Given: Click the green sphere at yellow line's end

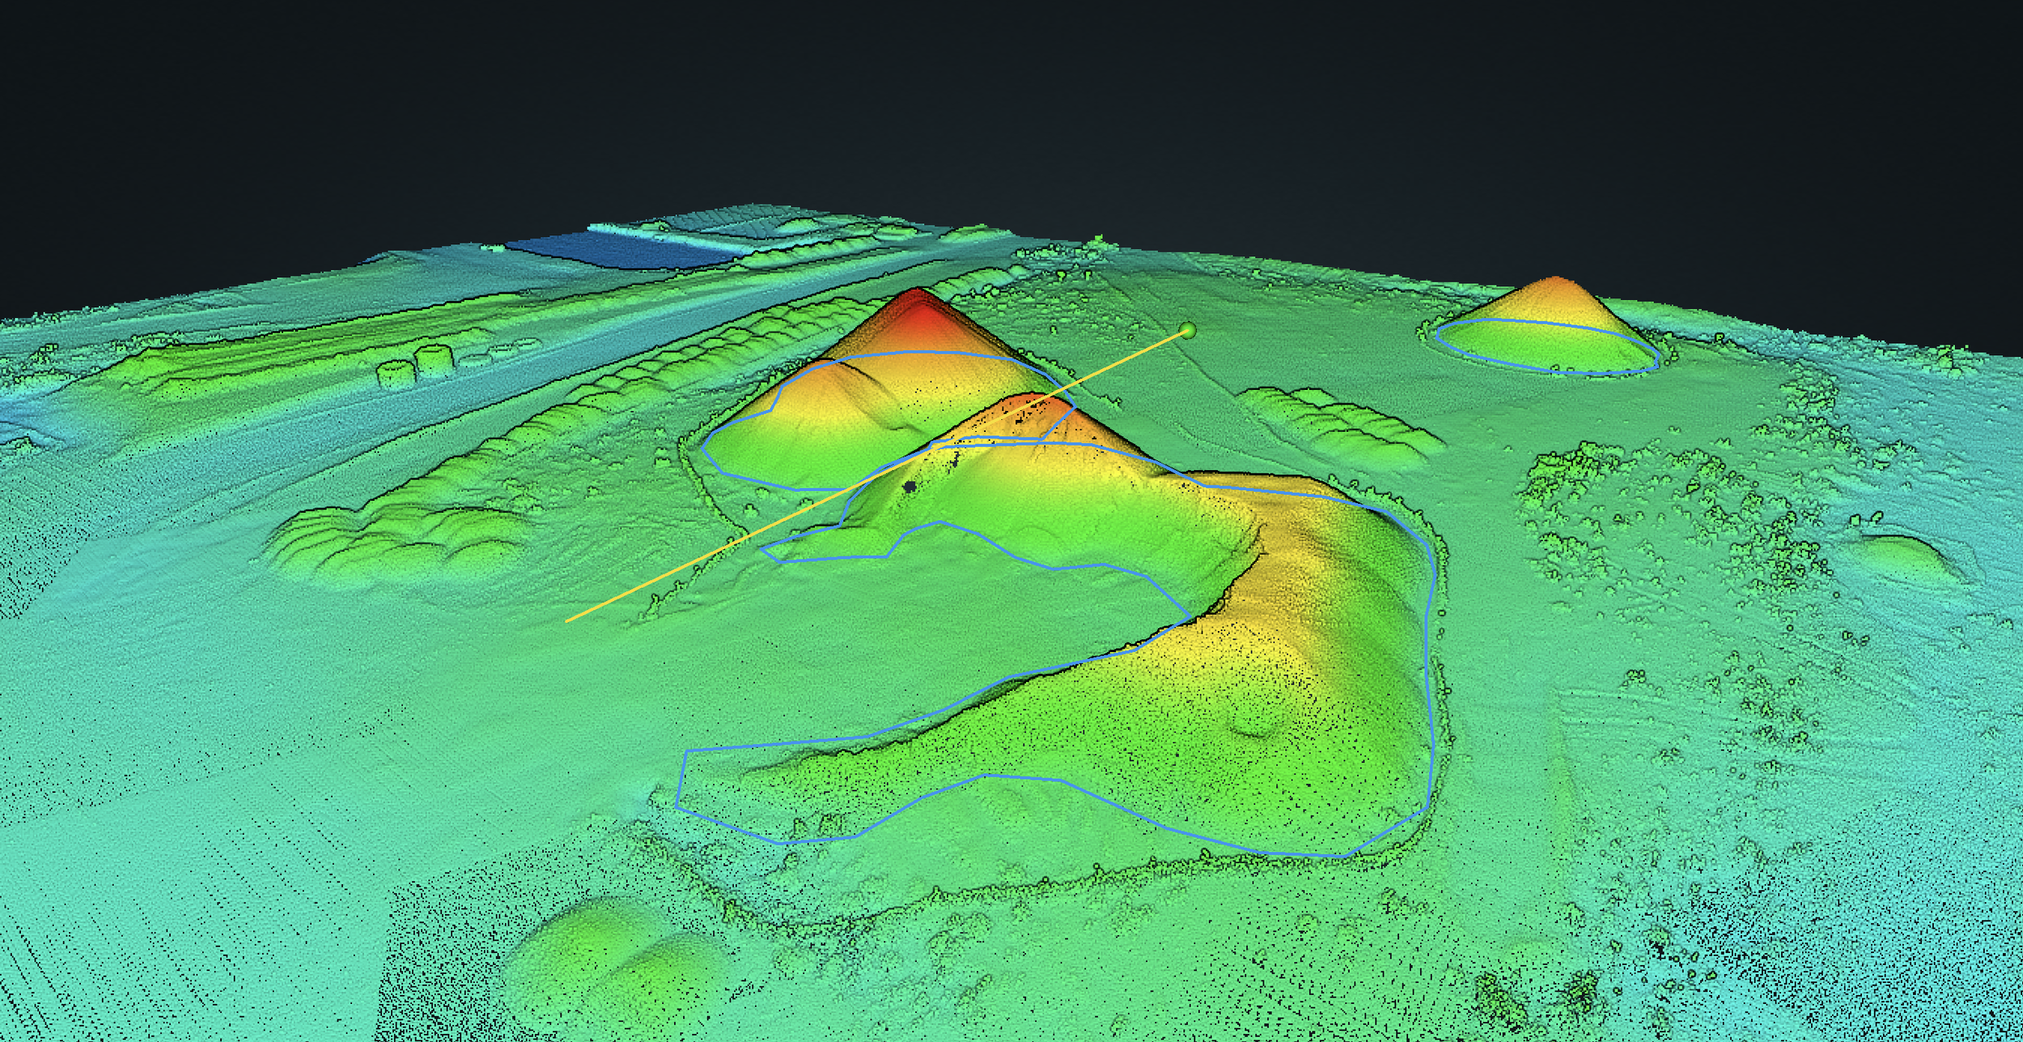Looking at the screenshot, I should 1187,329.
